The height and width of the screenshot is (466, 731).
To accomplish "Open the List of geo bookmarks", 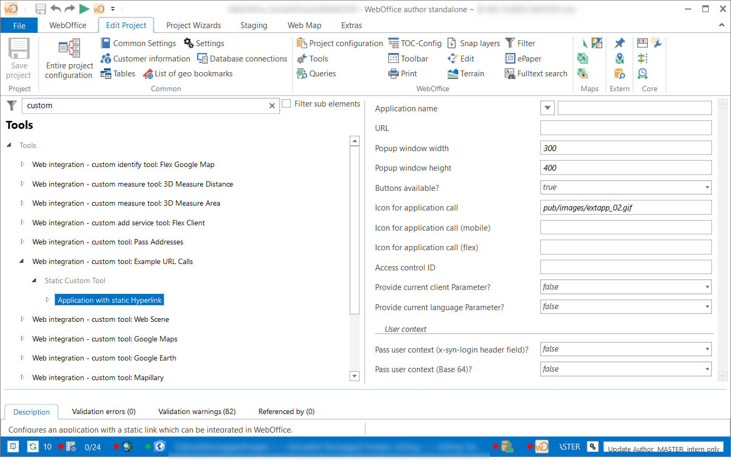I will click(x=189, y=74).
